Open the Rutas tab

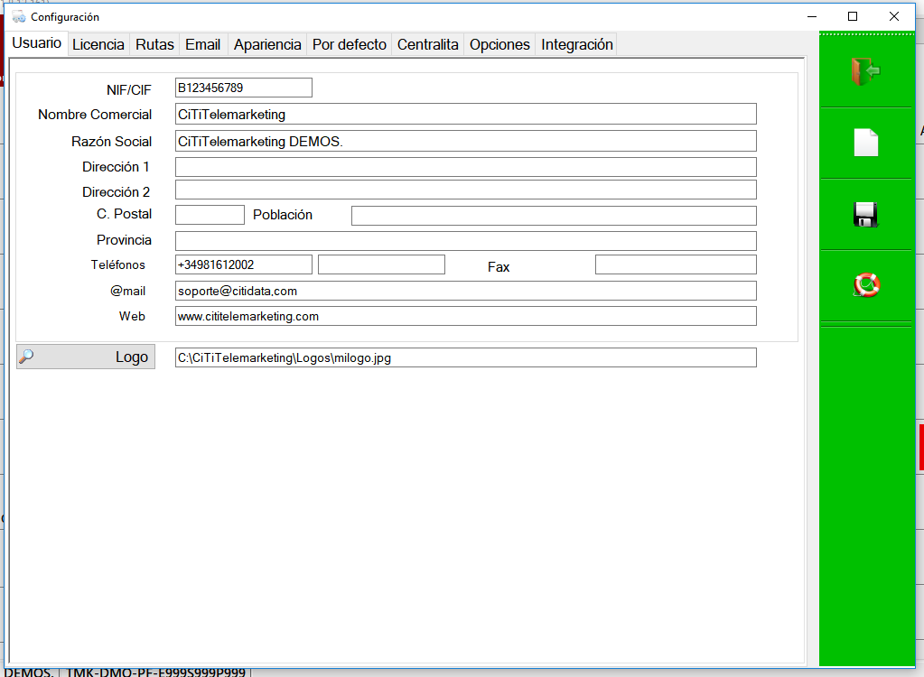155,45
